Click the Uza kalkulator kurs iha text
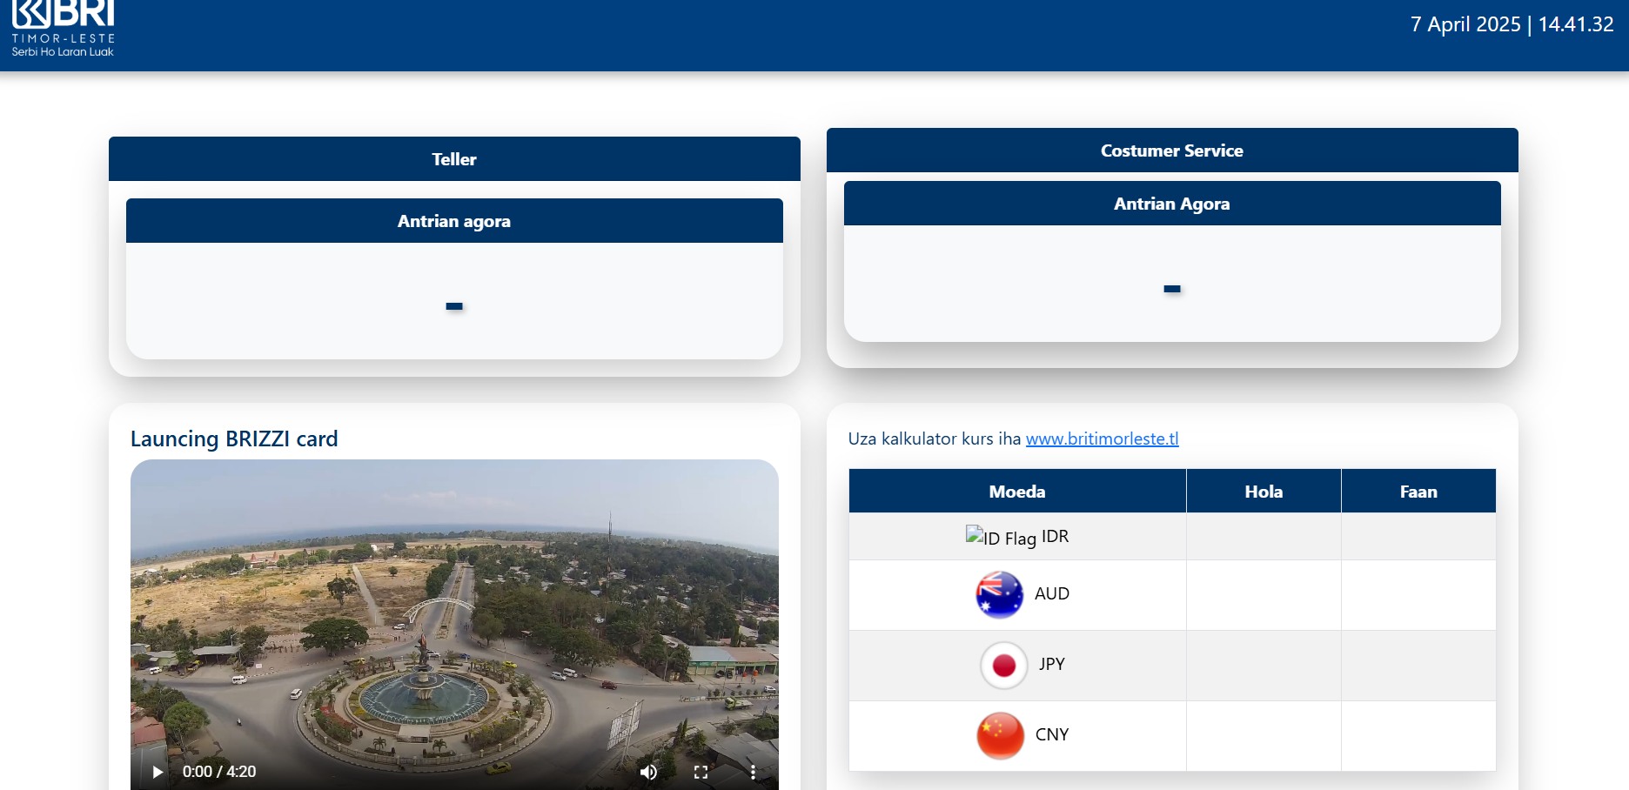Viewport: 1629px width, 790px height. (935, 439)
